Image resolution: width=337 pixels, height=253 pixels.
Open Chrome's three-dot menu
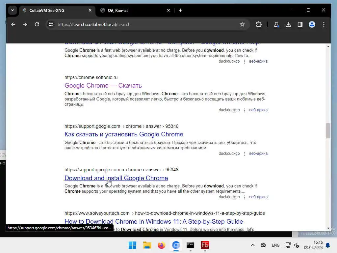click(324, 24)
